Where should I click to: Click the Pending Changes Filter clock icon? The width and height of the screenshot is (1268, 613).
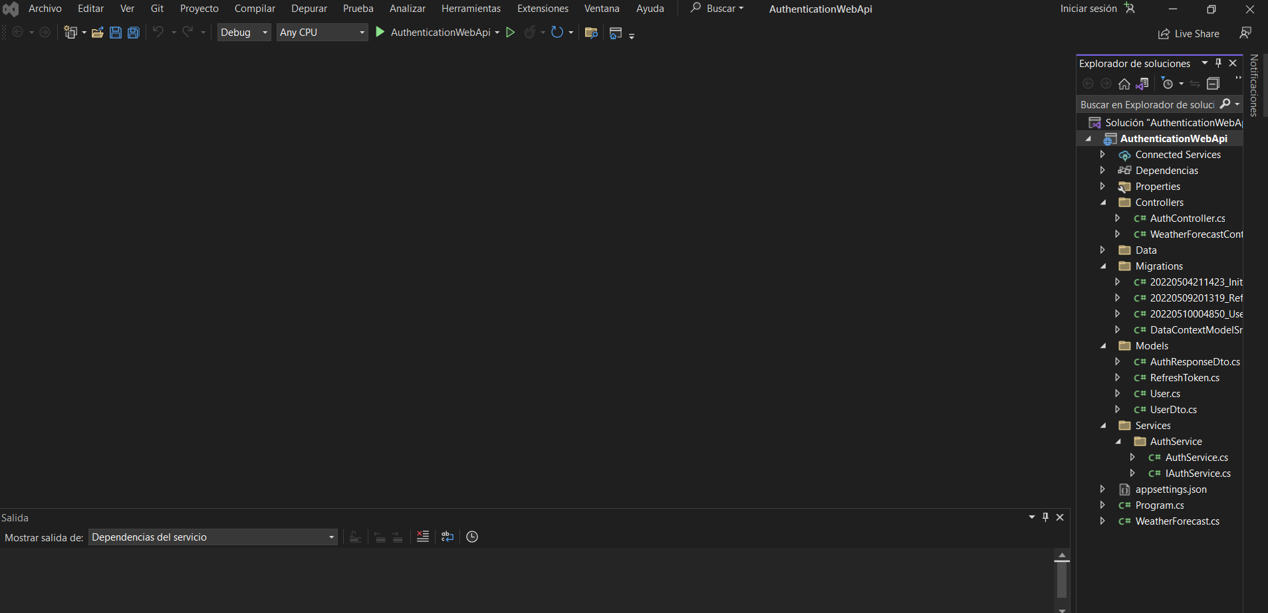pyautogui.click(x=1168, y=84)
